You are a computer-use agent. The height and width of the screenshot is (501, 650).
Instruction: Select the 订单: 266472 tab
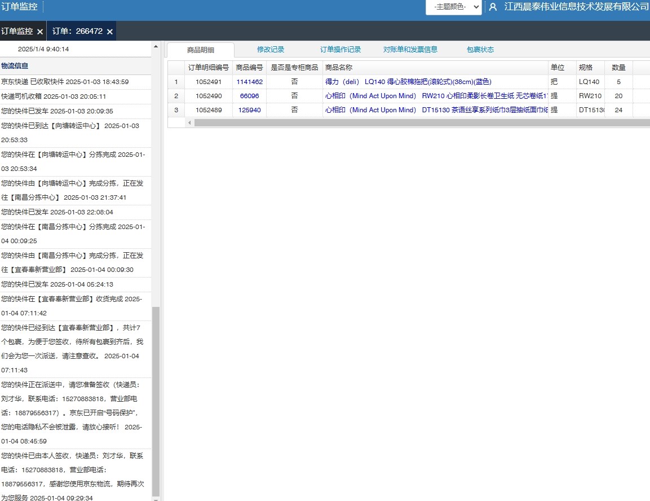tap(78, 31)
